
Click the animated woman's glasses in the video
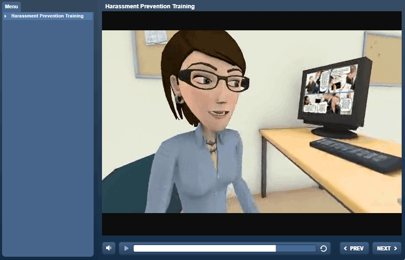pos(214,81)
